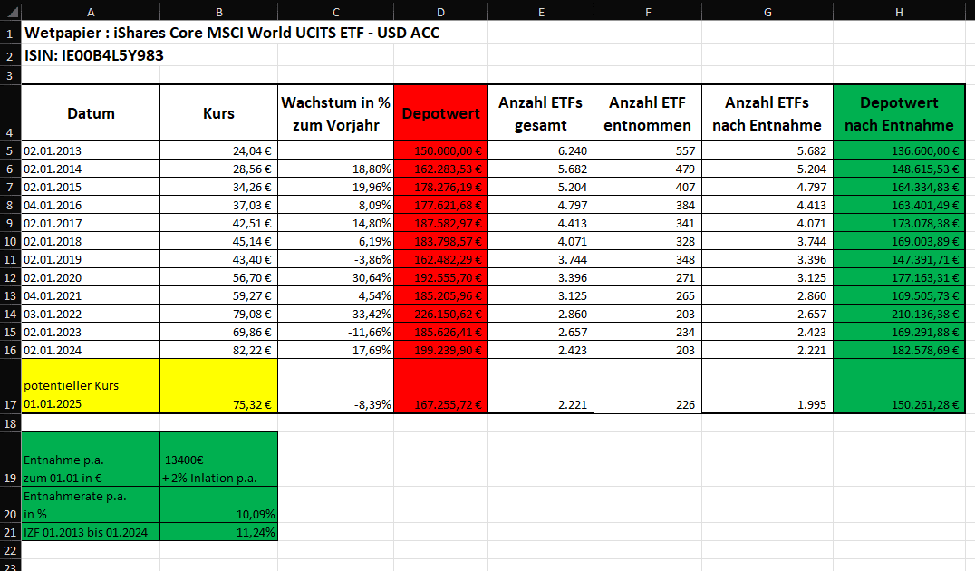Select growth cell 30,64%
Viewport: 975px width, 571px height.
(336, 276)
